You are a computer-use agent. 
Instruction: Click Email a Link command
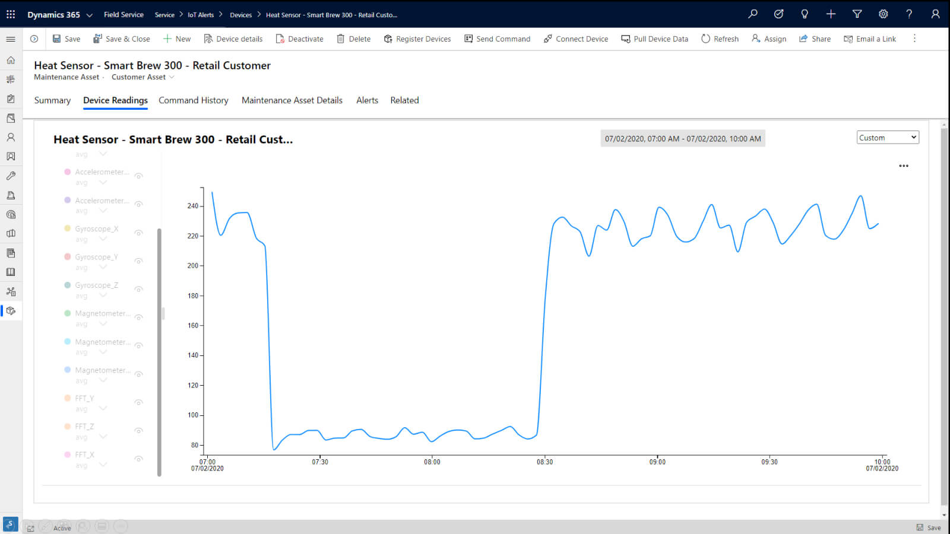tap(870, 39)
